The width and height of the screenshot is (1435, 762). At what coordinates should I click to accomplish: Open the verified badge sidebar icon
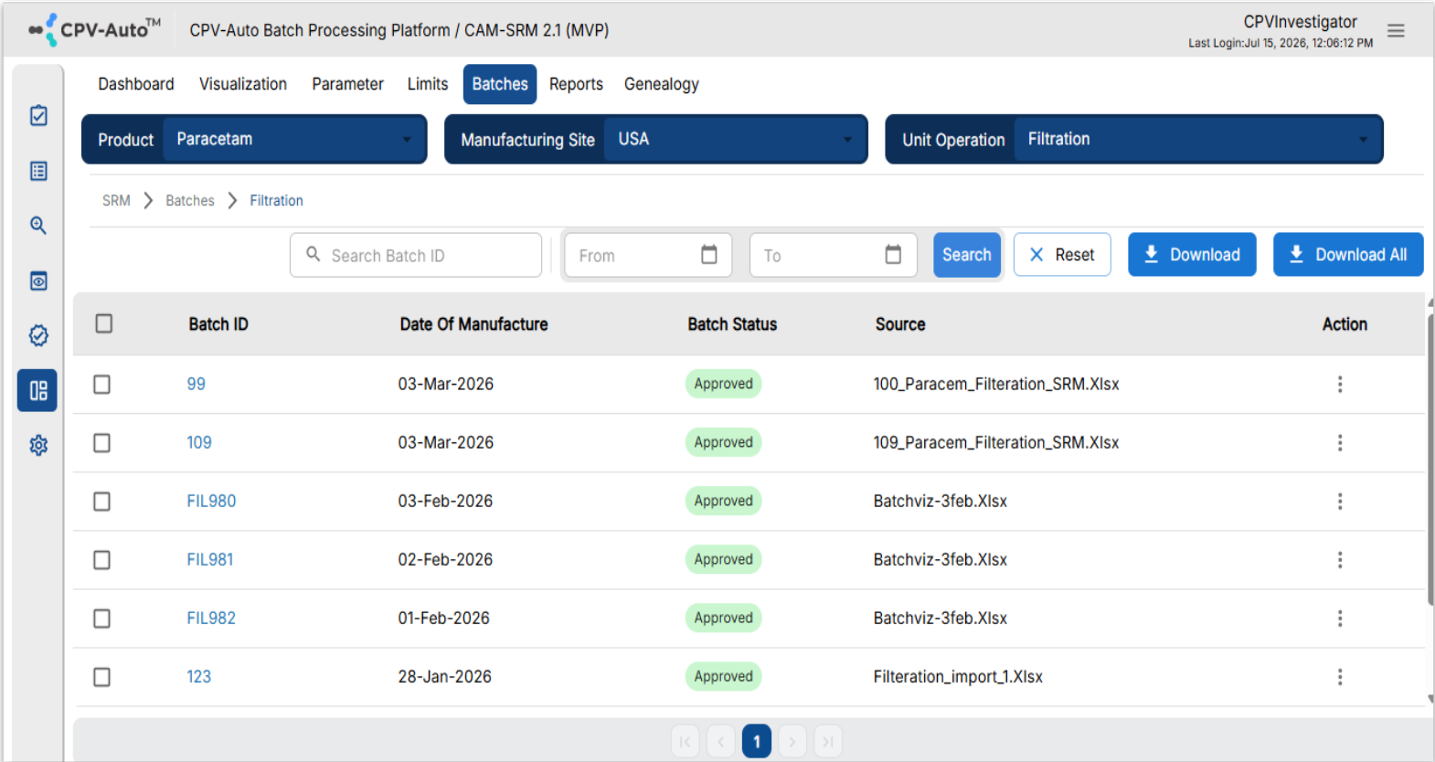(x=38, y=335)
